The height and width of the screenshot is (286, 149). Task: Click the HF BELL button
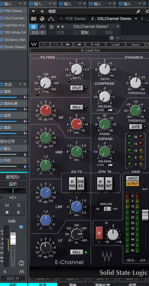click(x=77, y=107)
